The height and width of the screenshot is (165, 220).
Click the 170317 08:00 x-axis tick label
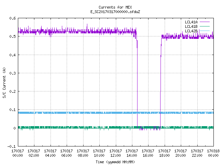pyautogui.click(x=83, y=153)
